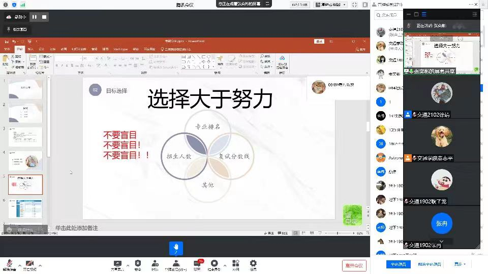
Task: Open the share screen option
Action: click(117, 264)
